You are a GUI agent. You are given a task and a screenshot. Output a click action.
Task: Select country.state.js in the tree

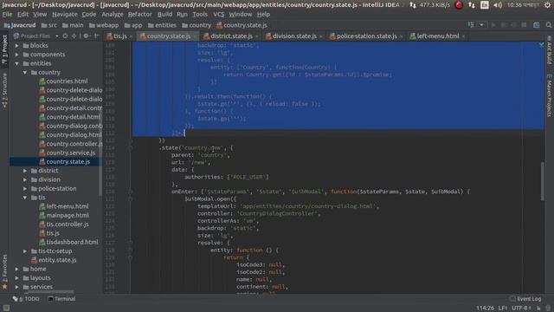click(x=65, y=162)
